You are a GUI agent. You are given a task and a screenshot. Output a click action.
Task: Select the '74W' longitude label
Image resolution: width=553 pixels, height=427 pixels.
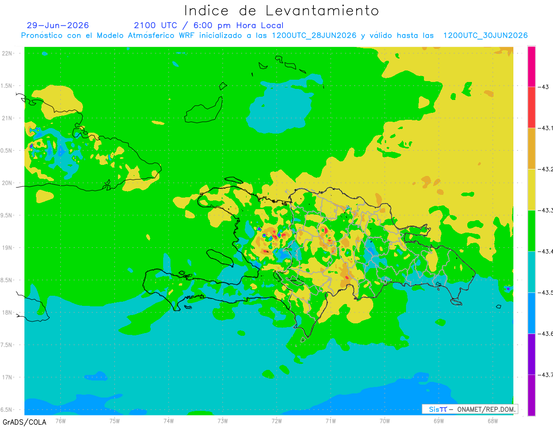[x=169, y=421]
